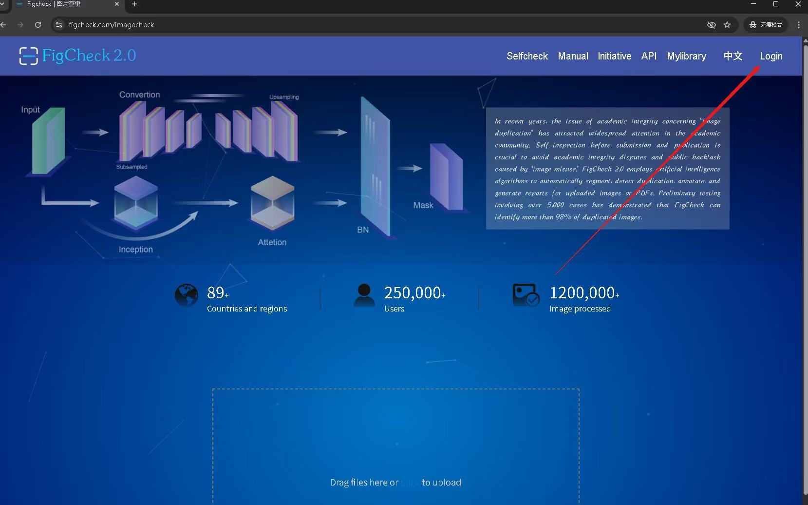Image resolution: width=808 pixels, height=505 pixels.
Task: Click inside the drag-and-drop upload area
Action: [395, 446]
